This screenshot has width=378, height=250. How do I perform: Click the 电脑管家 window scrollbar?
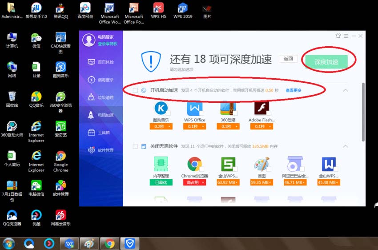[363, 112]
